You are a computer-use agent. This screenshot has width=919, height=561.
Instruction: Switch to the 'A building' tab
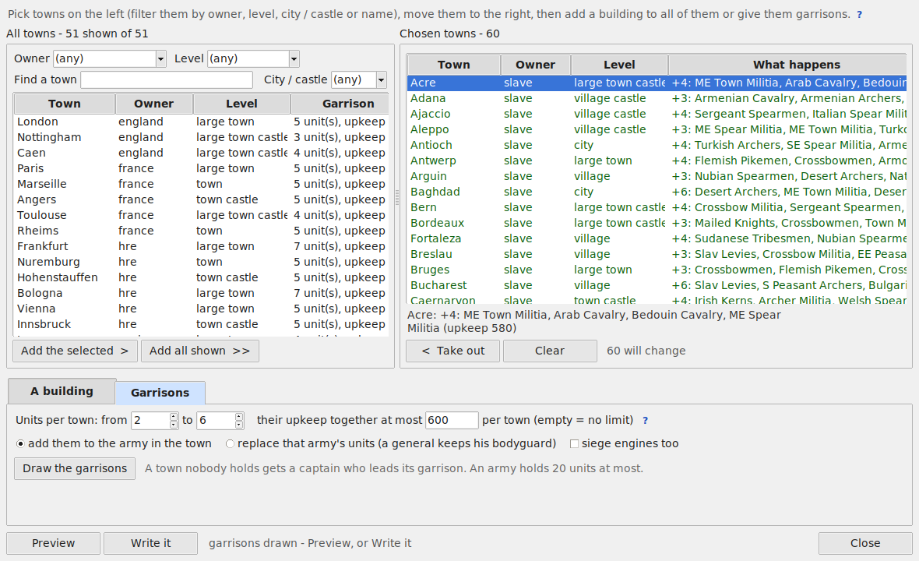tap(62, 391)
